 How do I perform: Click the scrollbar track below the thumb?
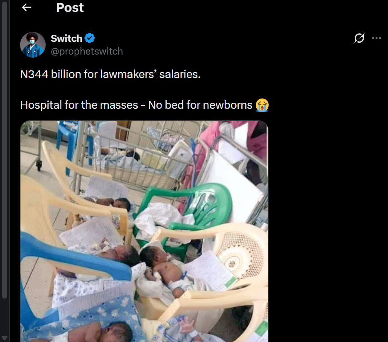(x=5, y=316)
